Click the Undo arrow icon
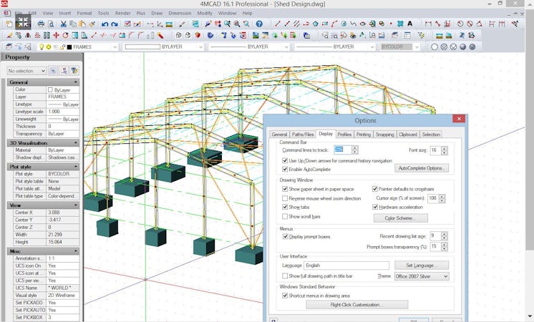Screen dimensions: 534x322 point(105,24)
